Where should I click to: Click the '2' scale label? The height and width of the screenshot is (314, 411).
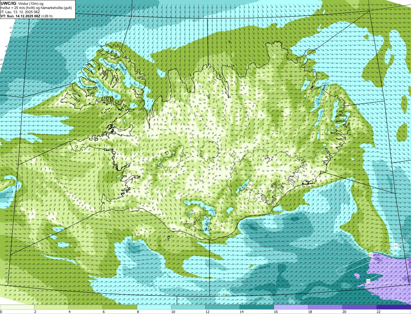pyautogui.click(x=35, y=312)
